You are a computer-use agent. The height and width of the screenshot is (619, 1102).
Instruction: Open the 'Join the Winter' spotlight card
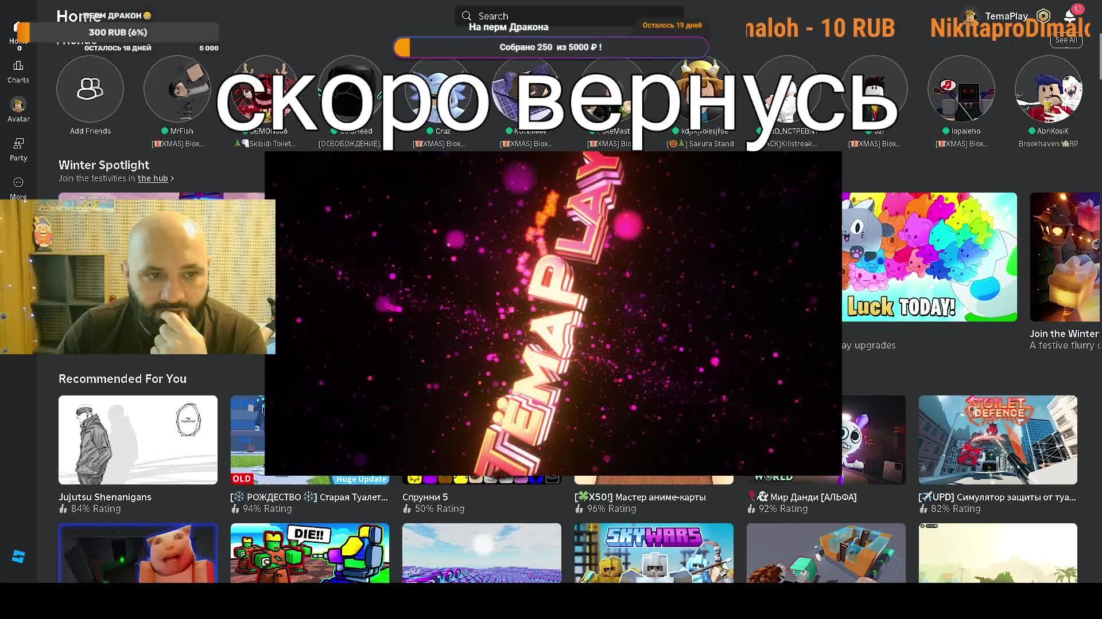pos(1065,257)
